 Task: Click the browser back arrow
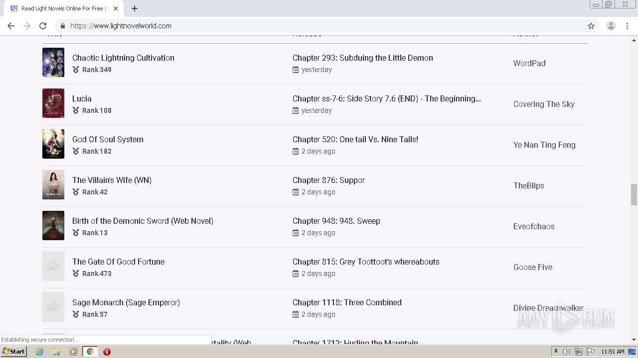pos(11,26)
